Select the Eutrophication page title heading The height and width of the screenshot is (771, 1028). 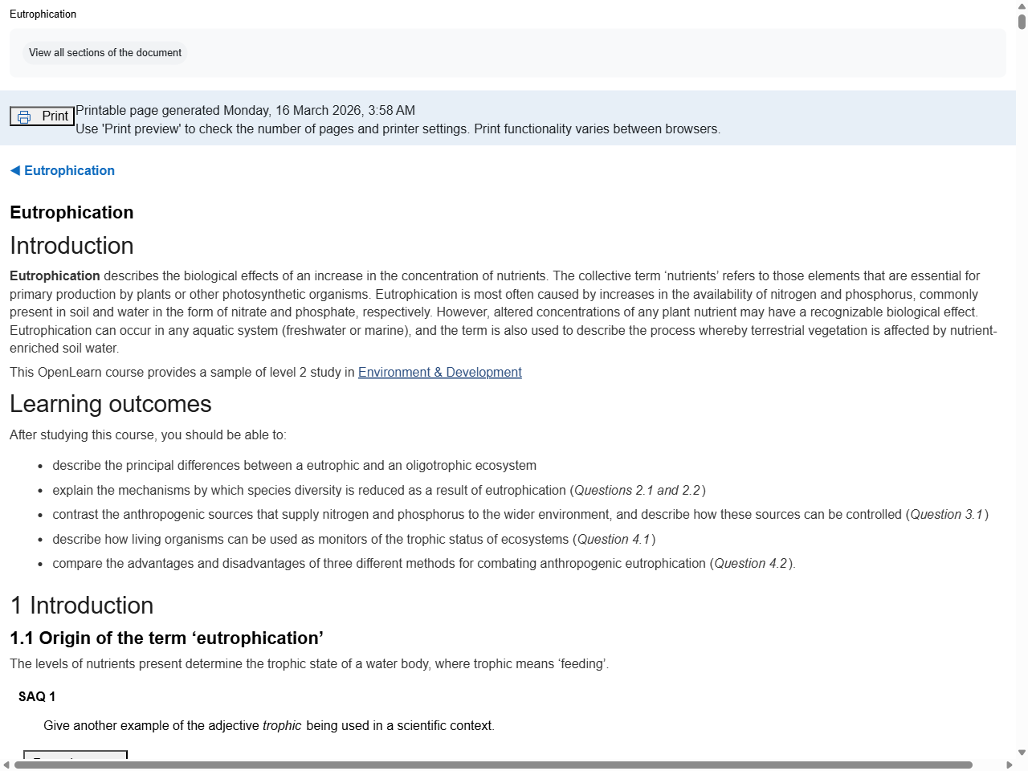(x=71, y=212)
